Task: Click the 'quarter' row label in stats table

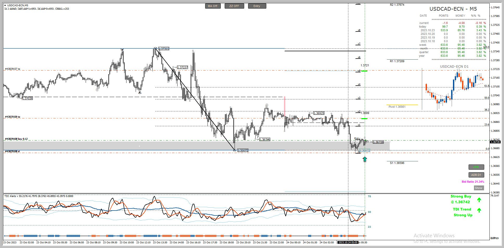Action: (x=424, y=52)
